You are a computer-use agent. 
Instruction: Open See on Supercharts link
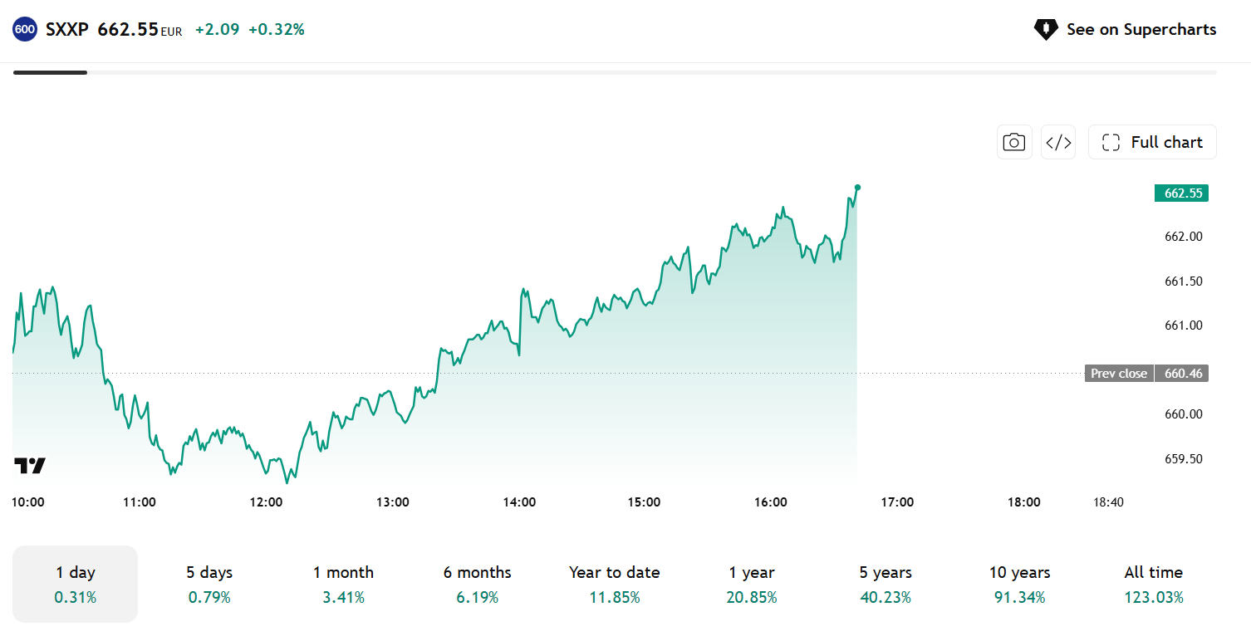click(1125, 30)
